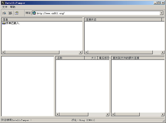
Task: Open the 文件 menu
Action: 5,7
